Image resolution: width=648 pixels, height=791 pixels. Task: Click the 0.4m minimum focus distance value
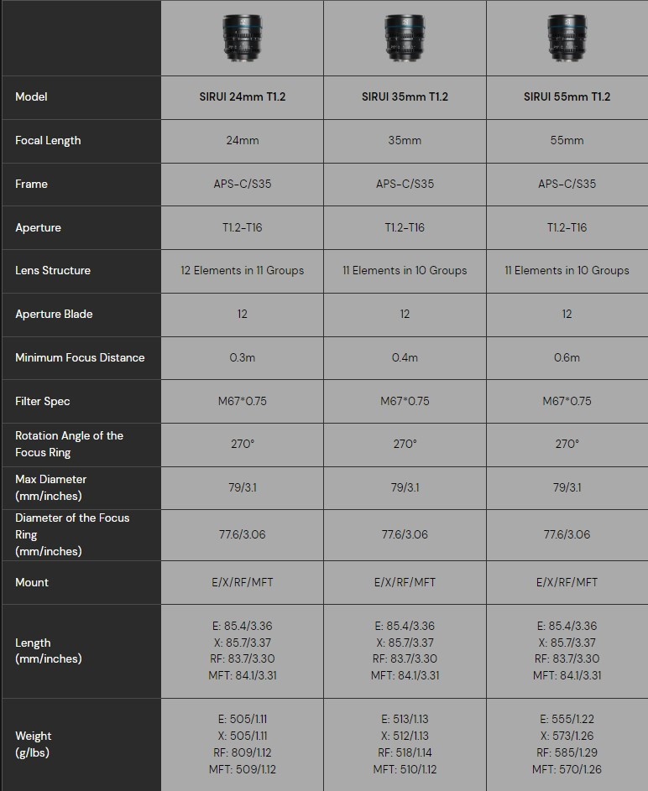pos(405,357)
